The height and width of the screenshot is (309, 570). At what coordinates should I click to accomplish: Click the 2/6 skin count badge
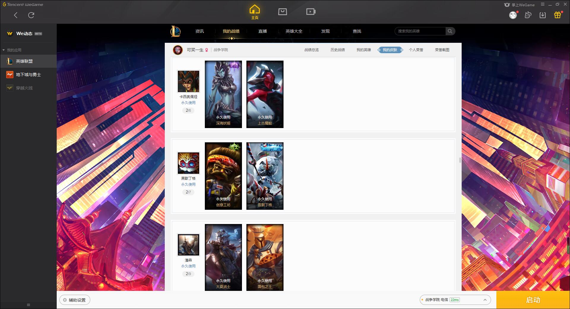[189, 110]
